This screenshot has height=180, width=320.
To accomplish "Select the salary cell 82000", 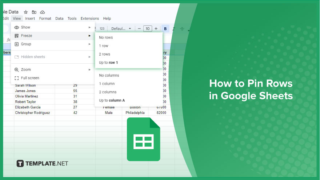I will (161, 113).
